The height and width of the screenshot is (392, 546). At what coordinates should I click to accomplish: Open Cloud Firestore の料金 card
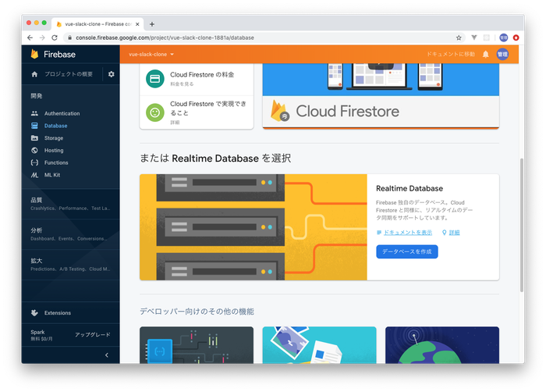(x=197, y=78)
